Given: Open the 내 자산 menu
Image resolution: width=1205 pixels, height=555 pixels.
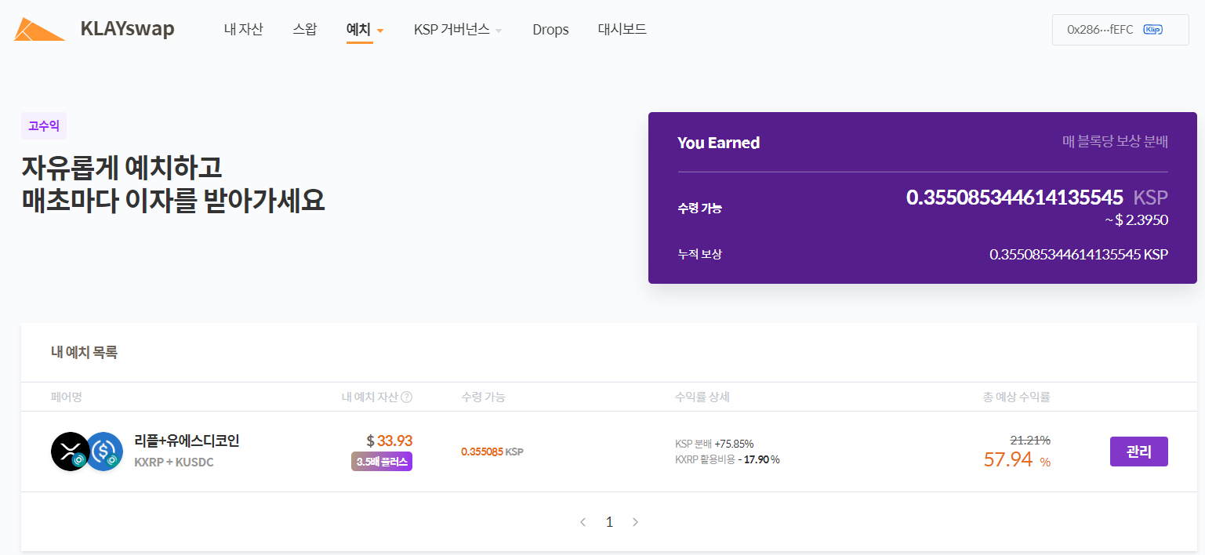Looking at the screenshot, I should [x=244, y=30].
